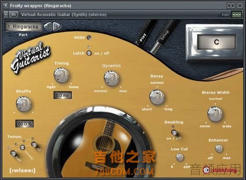Click the 50.0 % shuffle value field
Viewport: 246px width, 180px height.
click(x=25, y=124)
